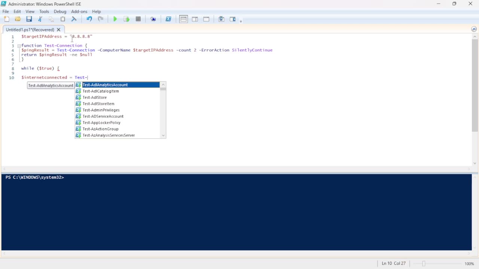
Task: Open the Debug menu
Action: point(60,12)
